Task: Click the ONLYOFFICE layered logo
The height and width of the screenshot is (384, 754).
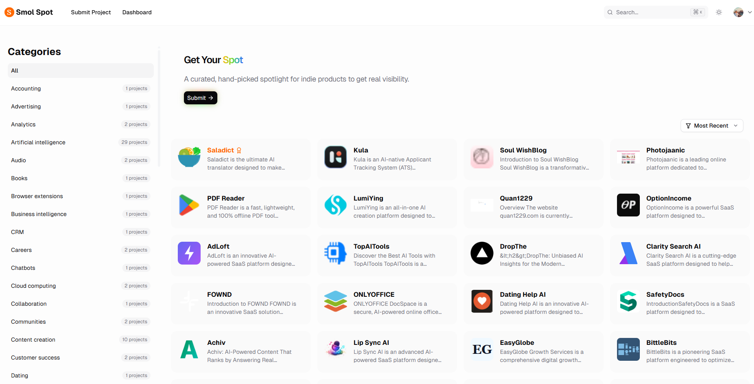Action: tap(336, 301)
